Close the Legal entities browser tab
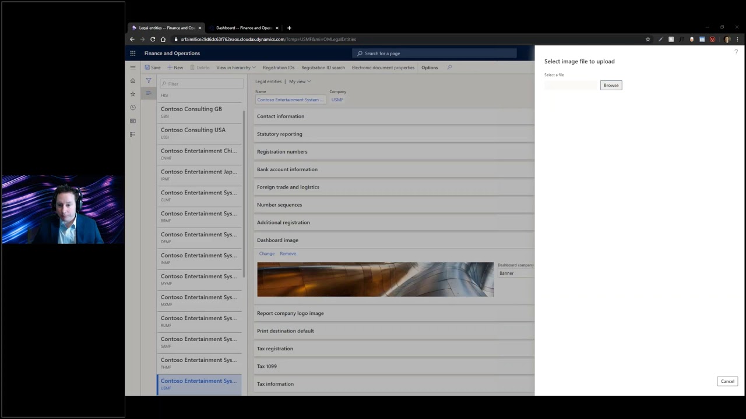This screenshot has width=746, height=419. click(200, 28)
